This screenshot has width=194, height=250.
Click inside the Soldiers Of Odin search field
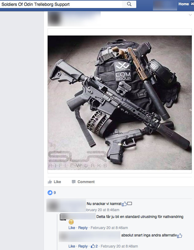tap(61, 4)
